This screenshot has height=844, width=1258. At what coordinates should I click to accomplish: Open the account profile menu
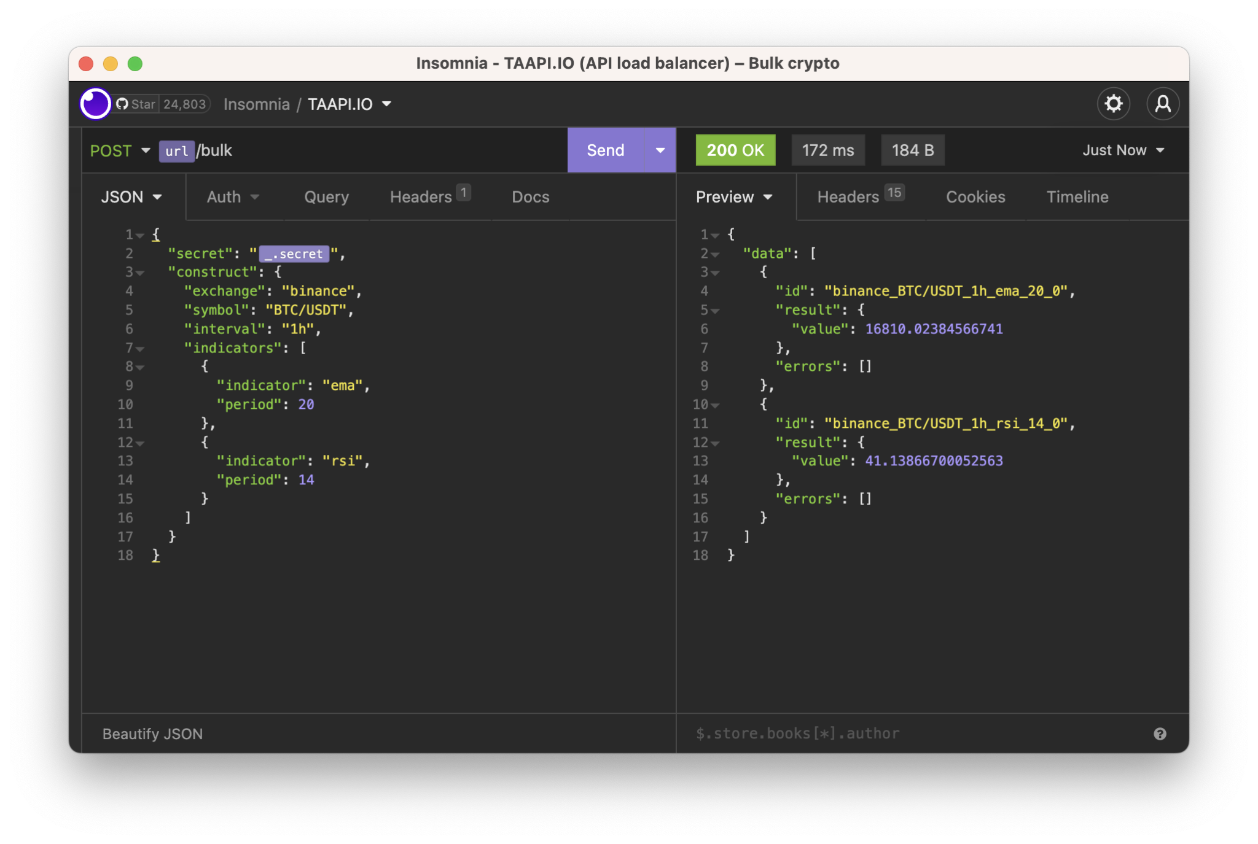click(1163, 104)
